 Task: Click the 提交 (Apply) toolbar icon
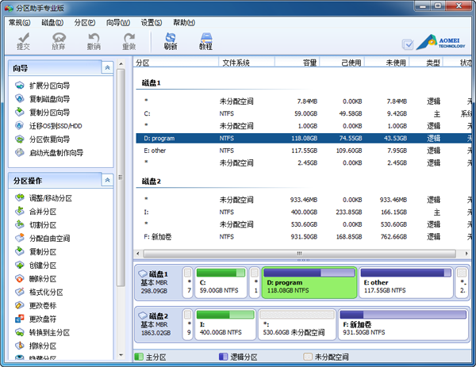(x=23, y=40)
